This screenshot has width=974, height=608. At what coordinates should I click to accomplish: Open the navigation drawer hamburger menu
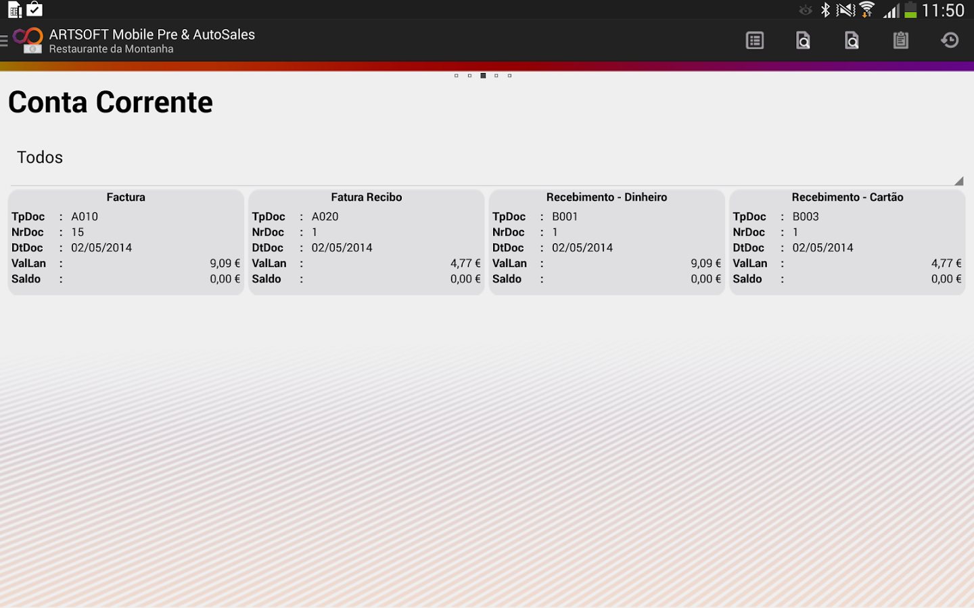click(4, 41)
